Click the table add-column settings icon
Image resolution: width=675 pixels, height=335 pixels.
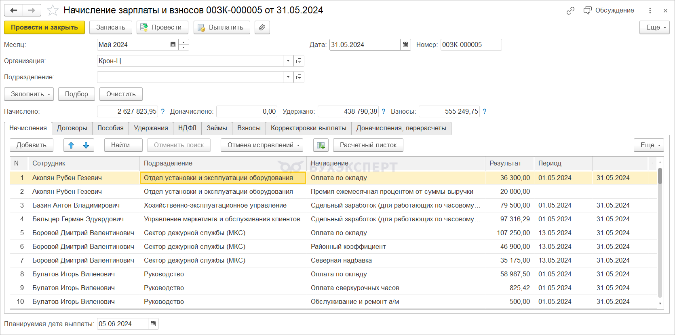click(x=321, y=145)
